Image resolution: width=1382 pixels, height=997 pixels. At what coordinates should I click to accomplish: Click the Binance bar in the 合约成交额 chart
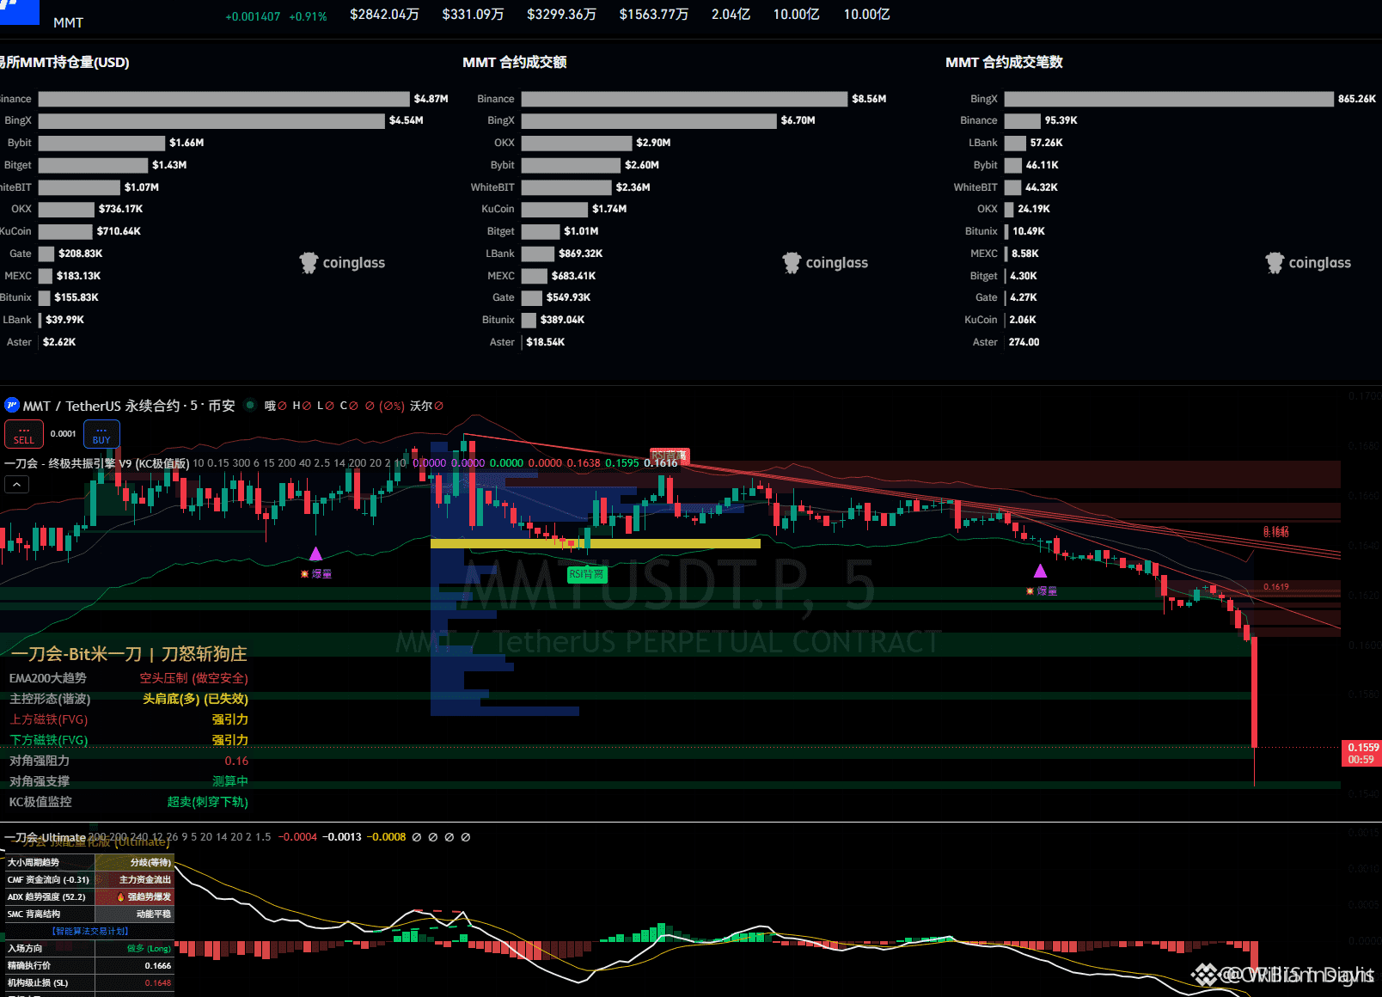684,99
